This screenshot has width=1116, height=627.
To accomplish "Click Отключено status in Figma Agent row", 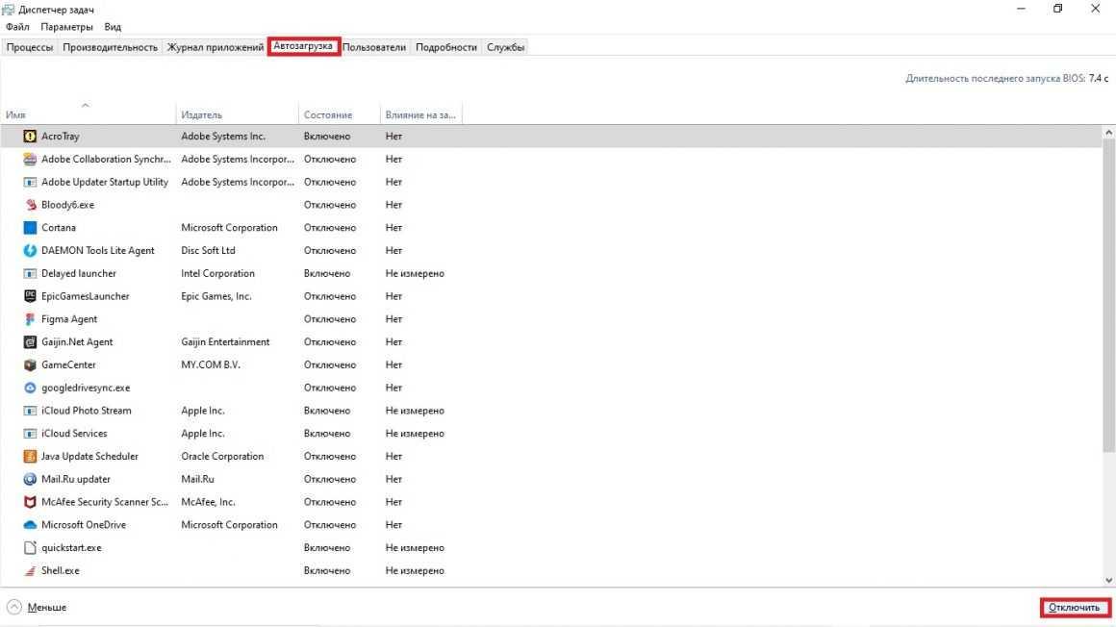I will pyautogui.click(x=330, y=319).
